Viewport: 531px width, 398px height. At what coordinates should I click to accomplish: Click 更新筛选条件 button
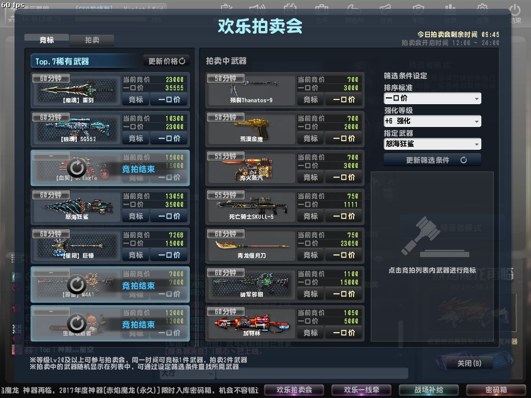point(432,160)
